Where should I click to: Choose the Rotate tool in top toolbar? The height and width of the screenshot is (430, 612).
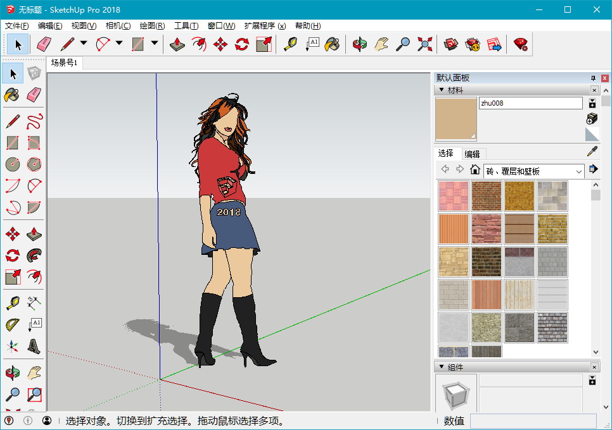click(x=242, y=44)
